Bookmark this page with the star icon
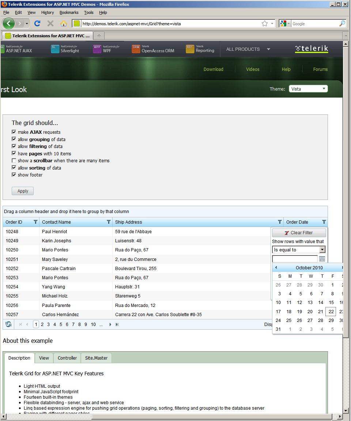Screen dimensions: 351x421 [264, 24]
